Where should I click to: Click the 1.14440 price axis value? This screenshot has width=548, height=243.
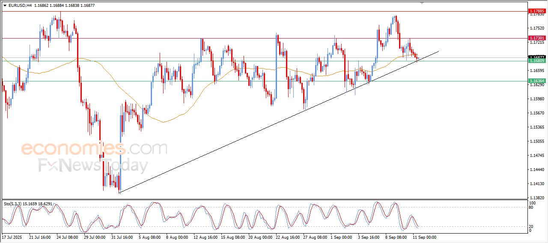click(537, 170)
